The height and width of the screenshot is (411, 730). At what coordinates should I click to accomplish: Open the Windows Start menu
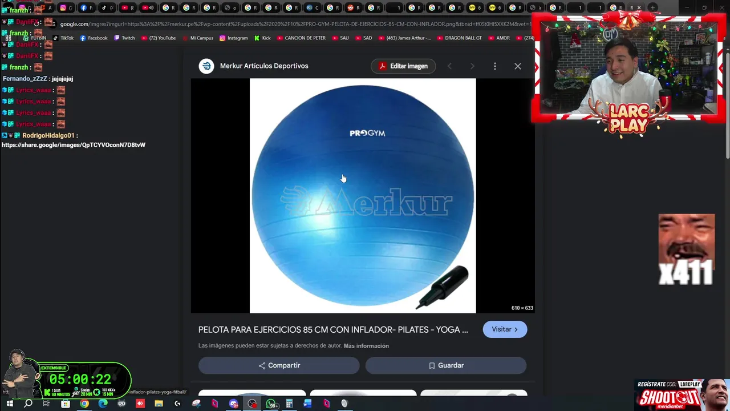(x=10, y=404)
